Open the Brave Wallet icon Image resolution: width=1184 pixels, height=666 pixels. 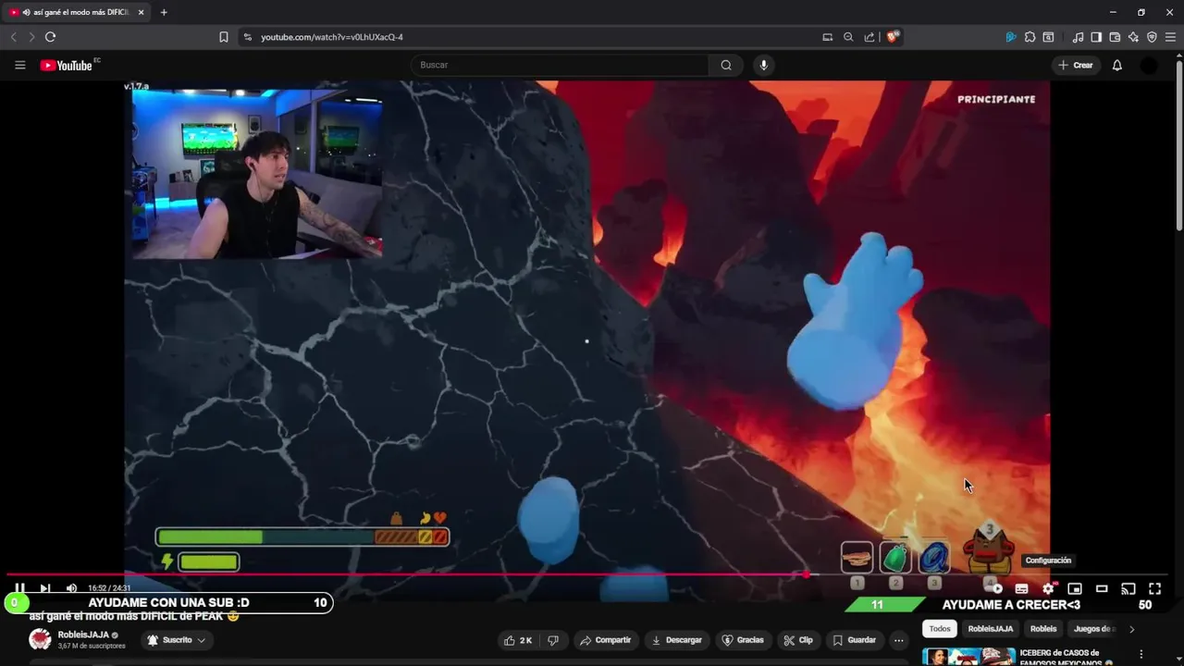(1115, 37)
